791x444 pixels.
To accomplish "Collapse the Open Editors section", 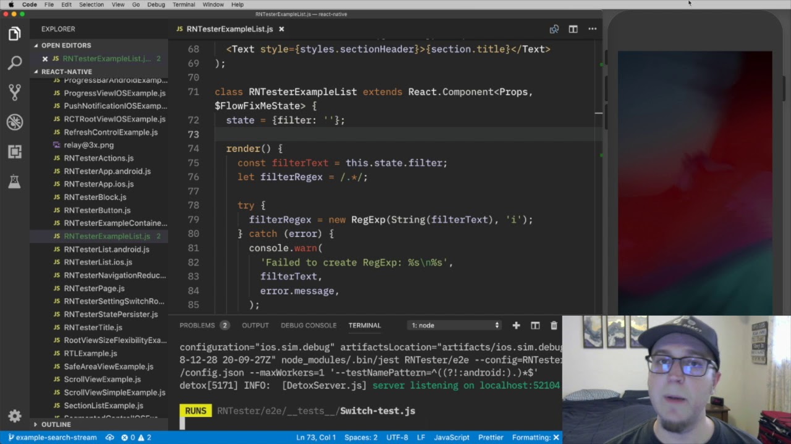I will point(66,46).
